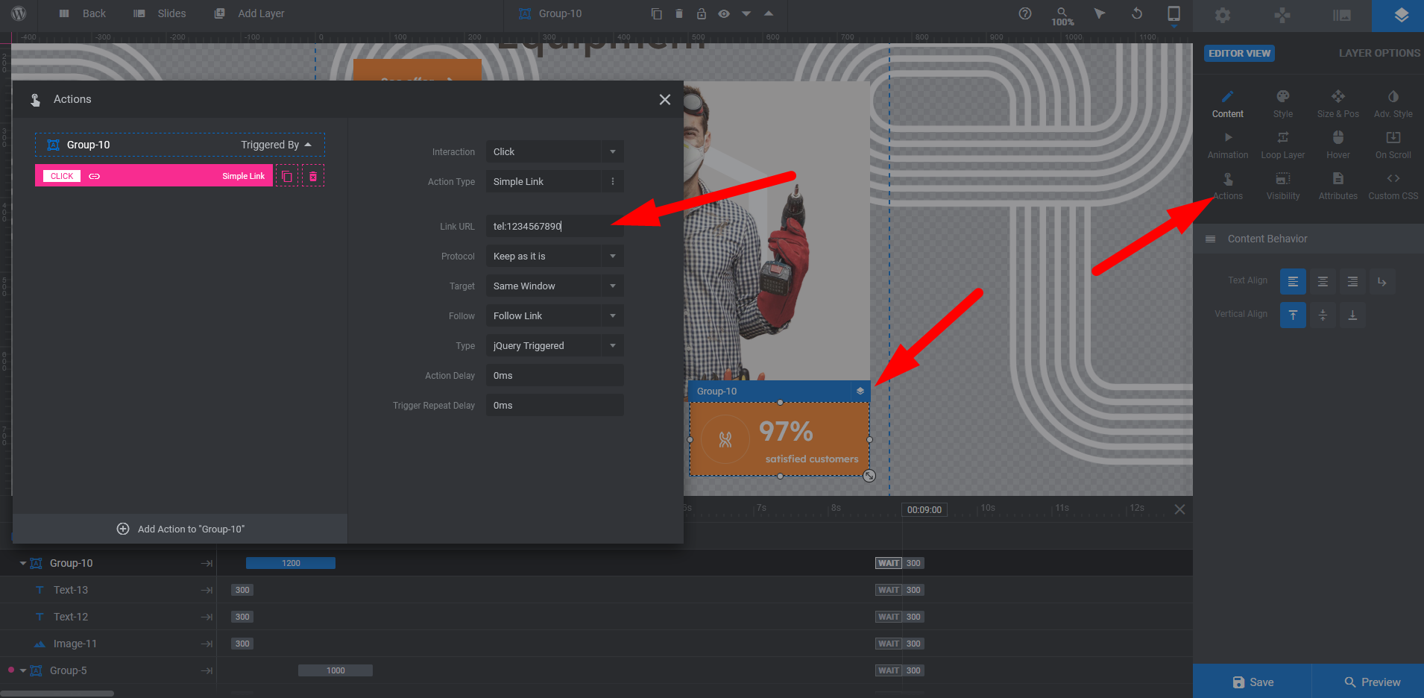Open the 100% zoom control
Viewport: 1424px width, 698px height.
click(x=1062, y=16)
